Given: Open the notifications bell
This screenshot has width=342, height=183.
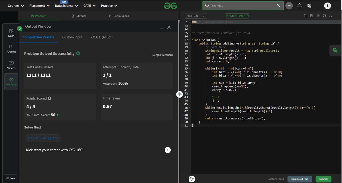Looking at the screenshot, I should pos(300,6).
